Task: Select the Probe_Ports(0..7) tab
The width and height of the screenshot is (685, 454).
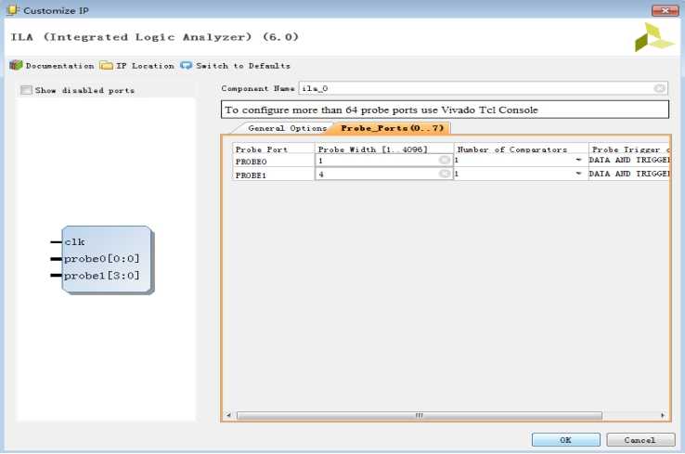Action: 392,128
